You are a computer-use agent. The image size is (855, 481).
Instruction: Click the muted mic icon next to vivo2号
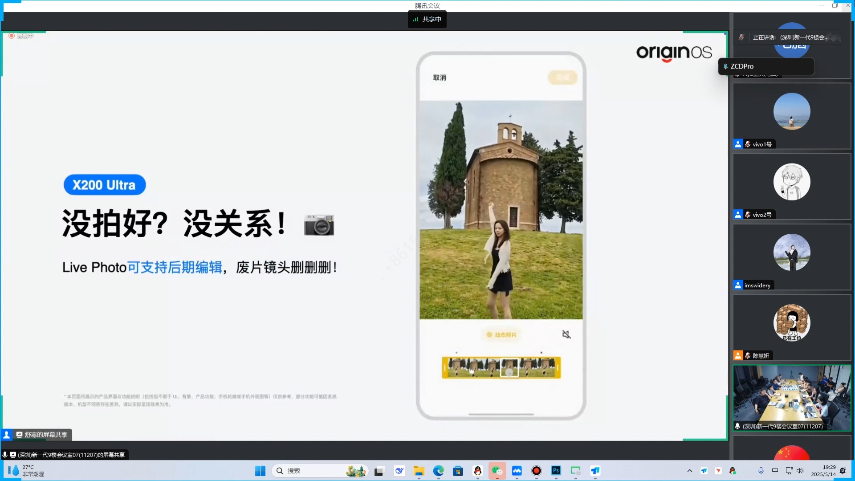748,215
